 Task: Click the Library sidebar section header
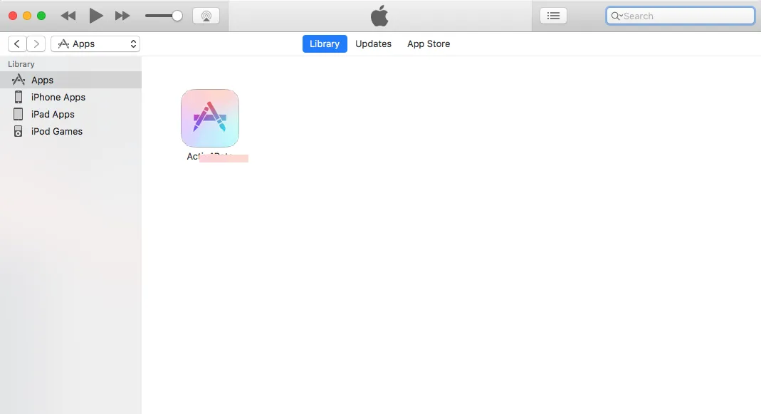[21, 64]
